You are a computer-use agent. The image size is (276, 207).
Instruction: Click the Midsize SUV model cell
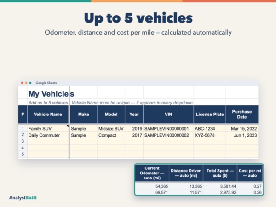pos(111,129)
